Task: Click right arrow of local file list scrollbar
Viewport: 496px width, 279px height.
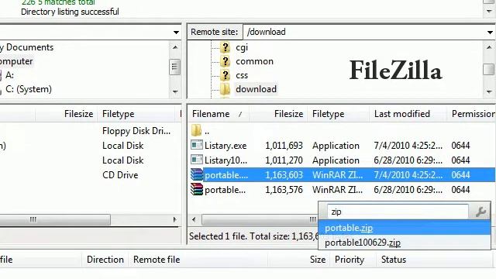Action: [x=174, y=219]
